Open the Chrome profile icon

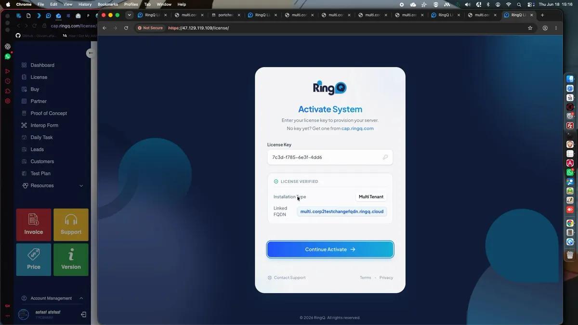point(545,28)
